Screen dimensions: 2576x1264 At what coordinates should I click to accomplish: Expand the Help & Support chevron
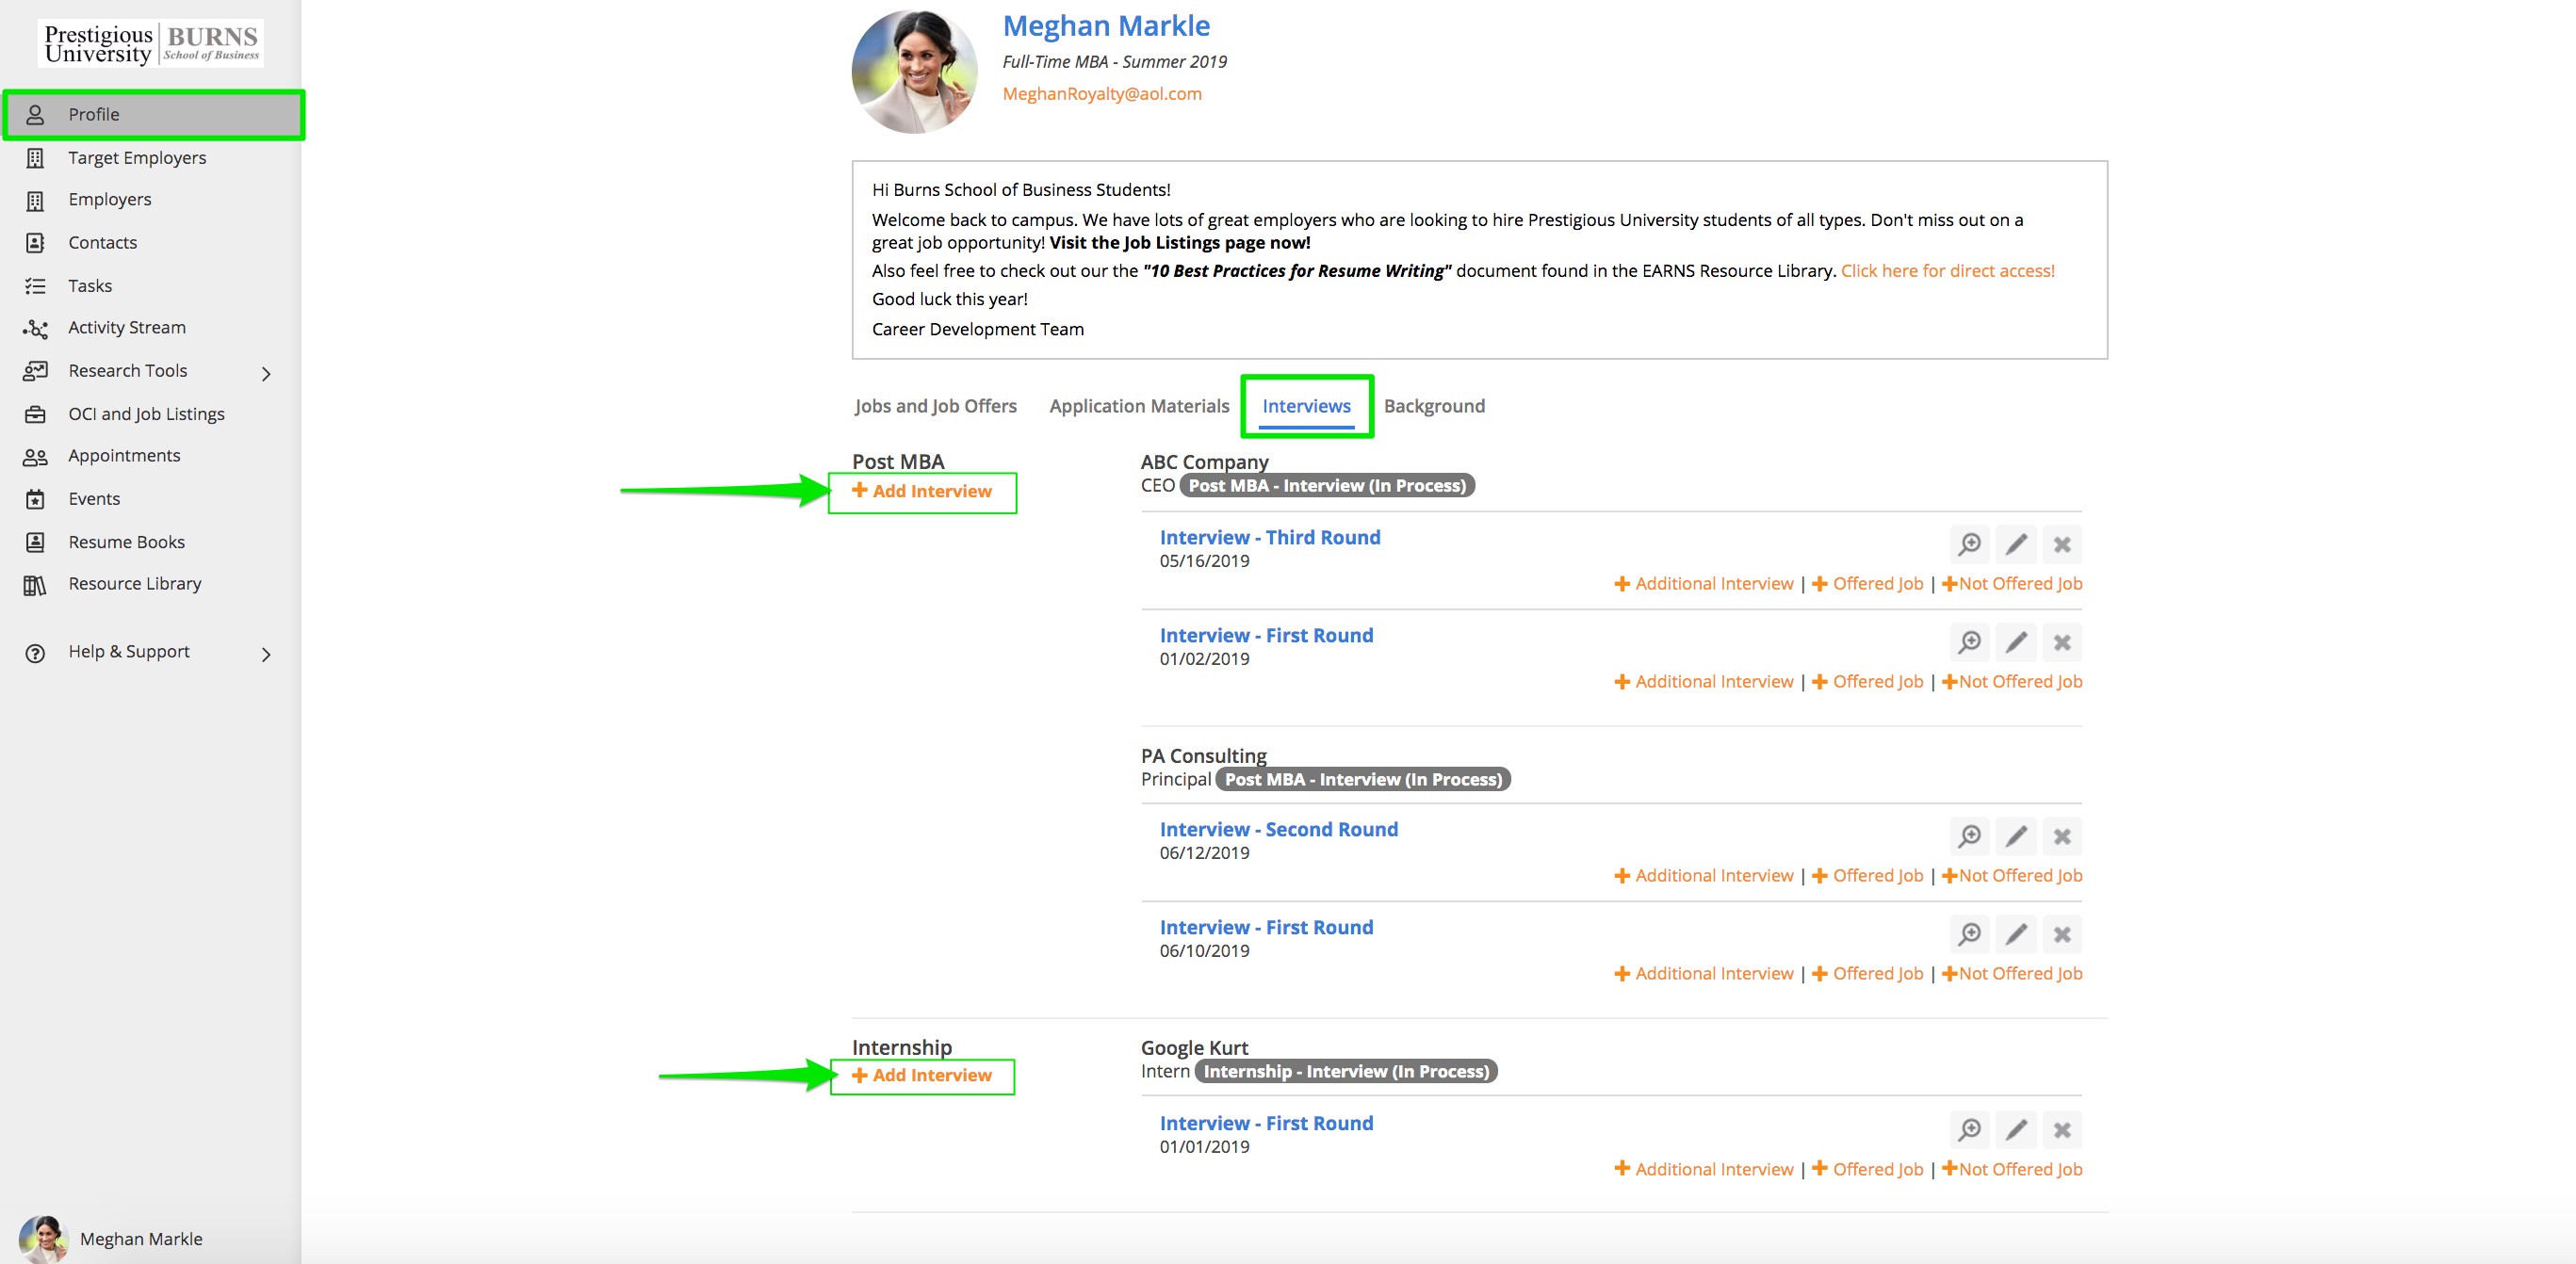[x=266, y=654]
